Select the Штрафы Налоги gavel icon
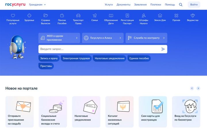The height and width of the screenshot is (132, 207). (x=143, y=15)
